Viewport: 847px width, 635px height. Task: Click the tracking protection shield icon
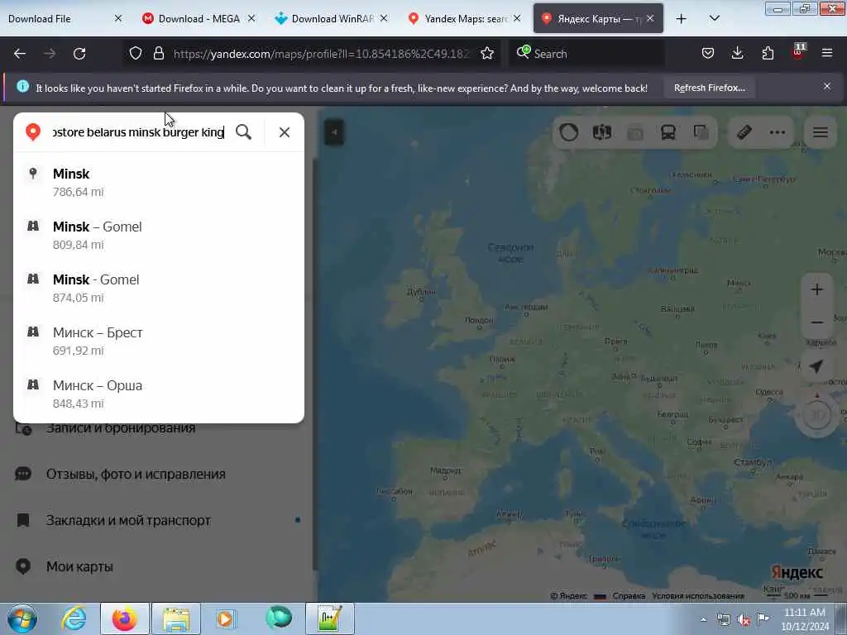[136, 53]
